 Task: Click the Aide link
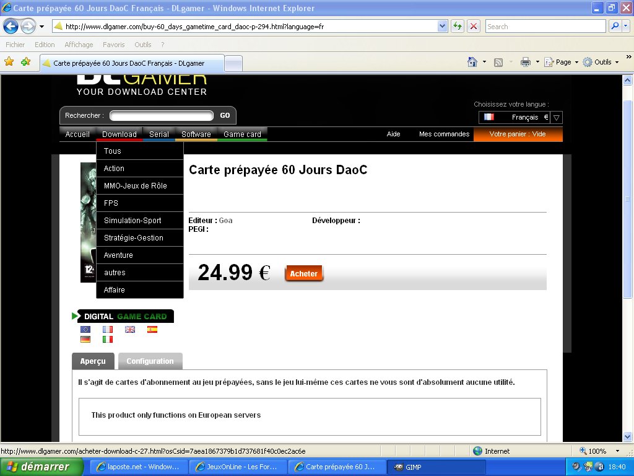coord(393,134)
